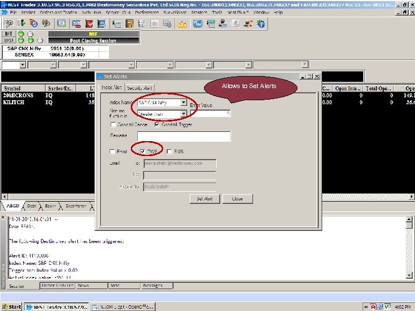This screenshot has width=415, height=311.
Task: Select the KILITCH row
Action: click(48, 102)
